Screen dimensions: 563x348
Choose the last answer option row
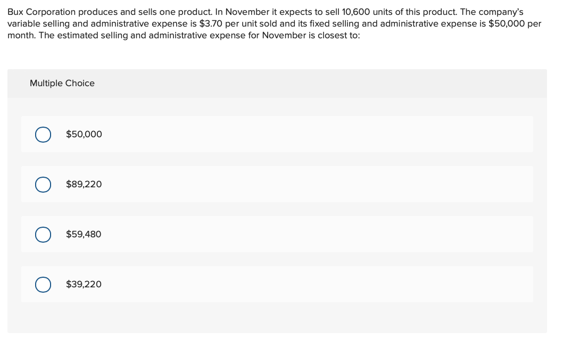(277, 284)
